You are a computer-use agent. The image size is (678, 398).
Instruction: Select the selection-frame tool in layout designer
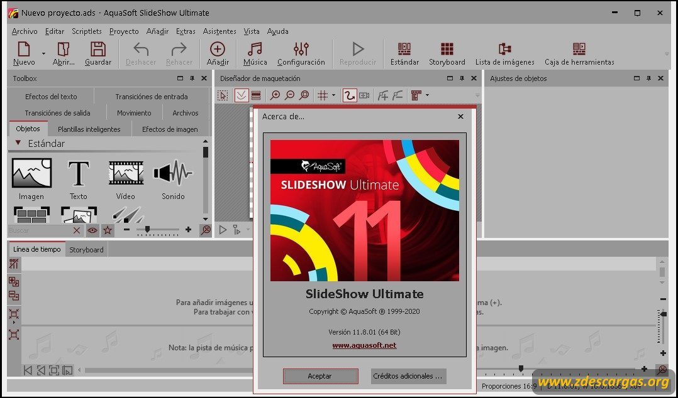223,95
